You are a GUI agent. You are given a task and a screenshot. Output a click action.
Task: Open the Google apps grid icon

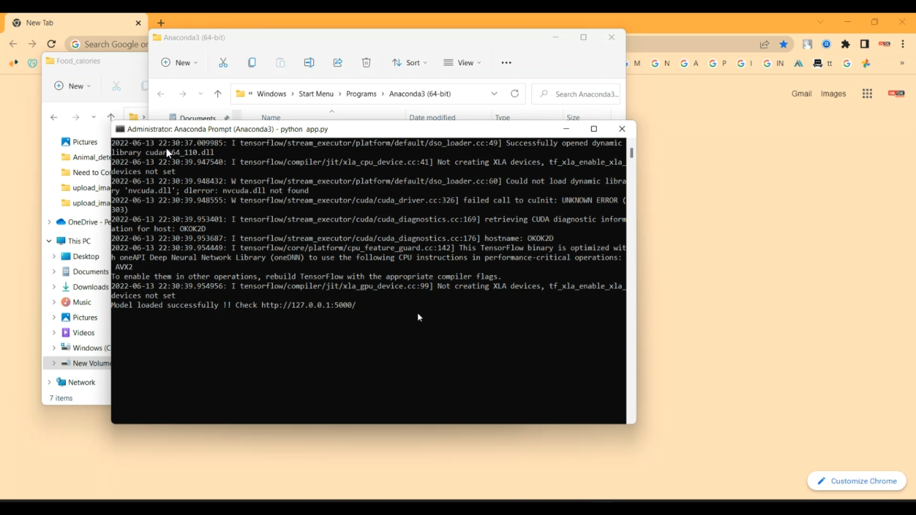coord(867,93)
